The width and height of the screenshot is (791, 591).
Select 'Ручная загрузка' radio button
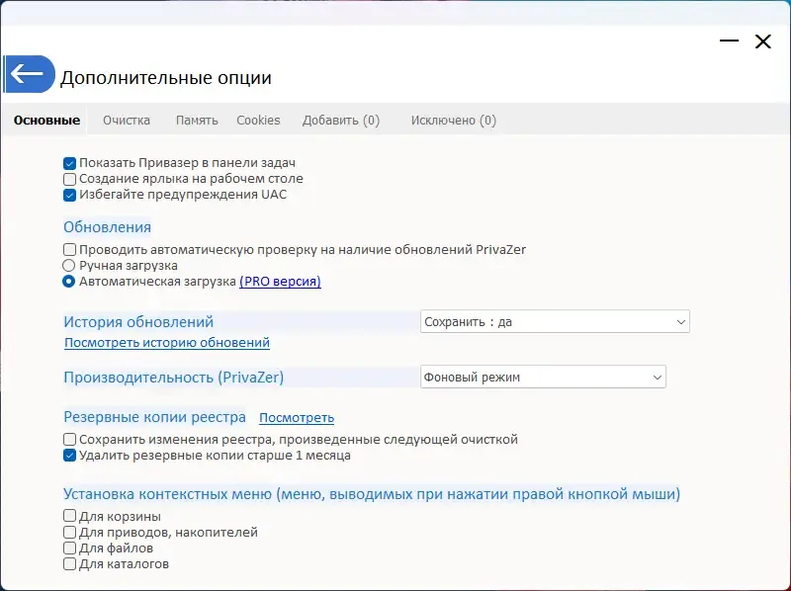coord(69,266)
